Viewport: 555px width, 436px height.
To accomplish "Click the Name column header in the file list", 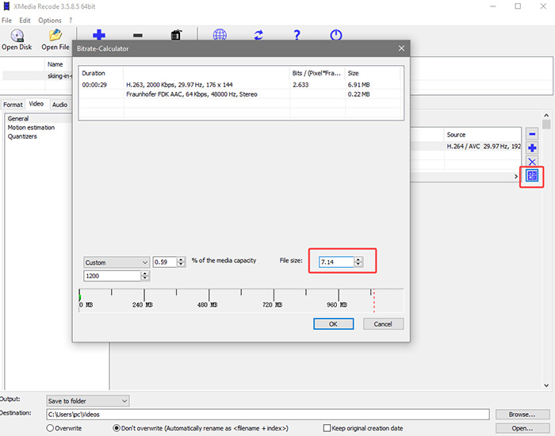I will 55,64.
